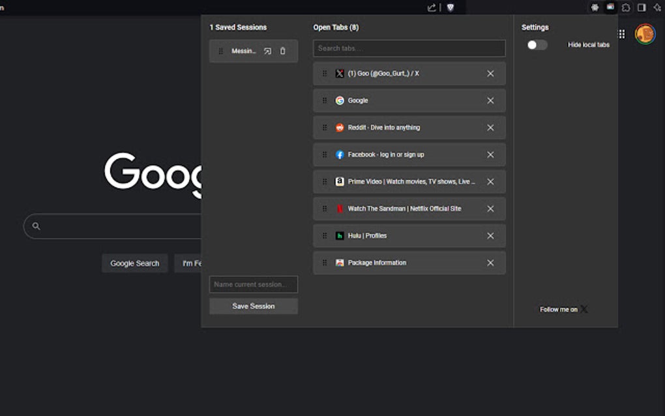Open the Google apps grid icon

[x=621, y=33]
